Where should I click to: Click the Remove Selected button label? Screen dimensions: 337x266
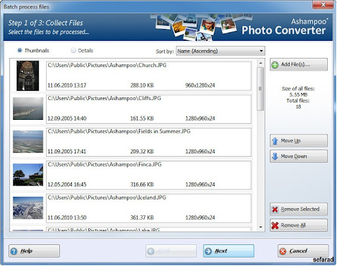click(300, 209)
